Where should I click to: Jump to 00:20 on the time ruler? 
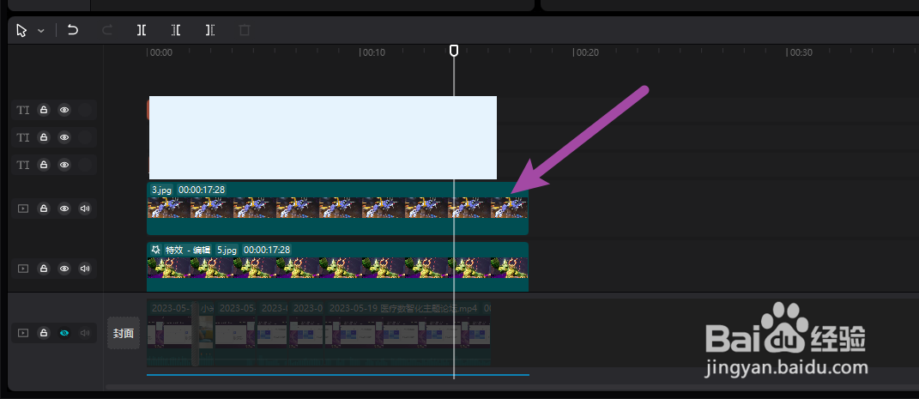pyautogui.click(x=587, y=52)
